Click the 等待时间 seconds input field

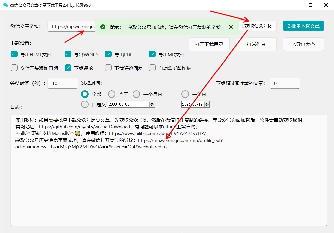point(63,83)
